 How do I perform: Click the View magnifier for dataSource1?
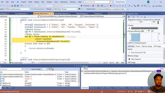pyautogui.click(x=58, y=83)
